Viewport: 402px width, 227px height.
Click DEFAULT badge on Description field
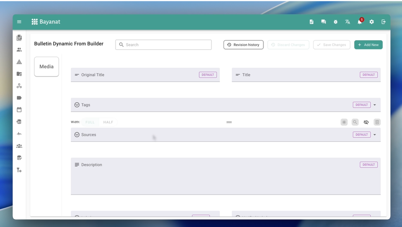coord(368,165)
